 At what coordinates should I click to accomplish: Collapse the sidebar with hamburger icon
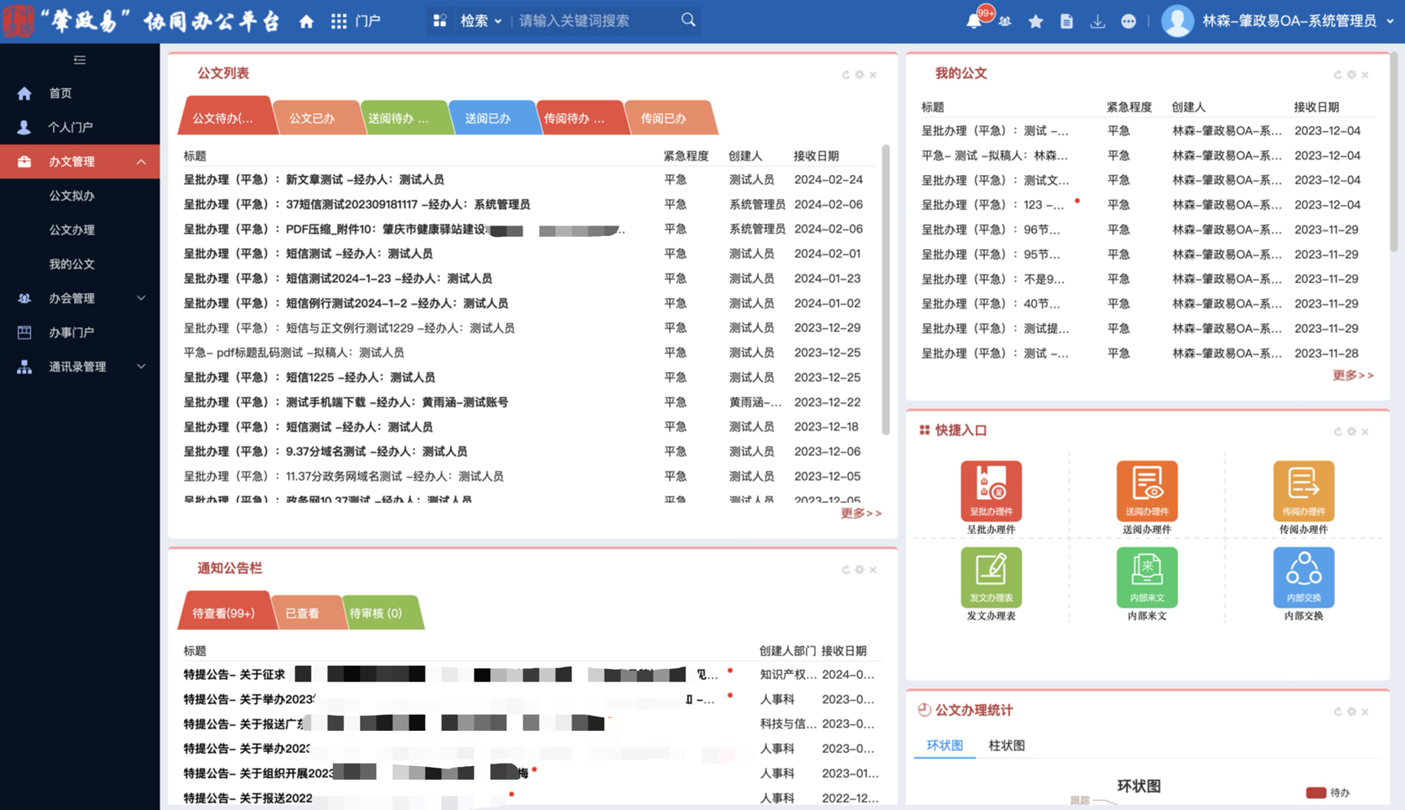[80, 59]
